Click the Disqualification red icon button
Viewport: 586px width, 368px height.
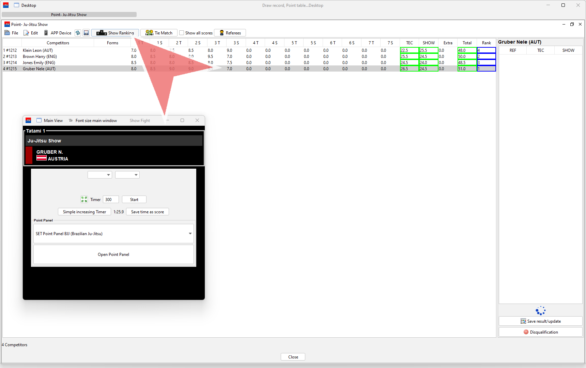(x=540, y=332)
